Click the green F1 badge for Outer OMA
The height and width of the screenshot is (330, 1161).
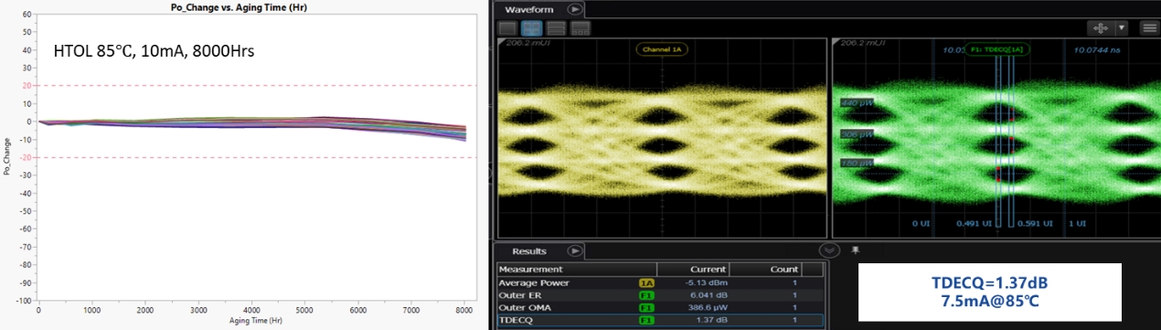[645, 308]
